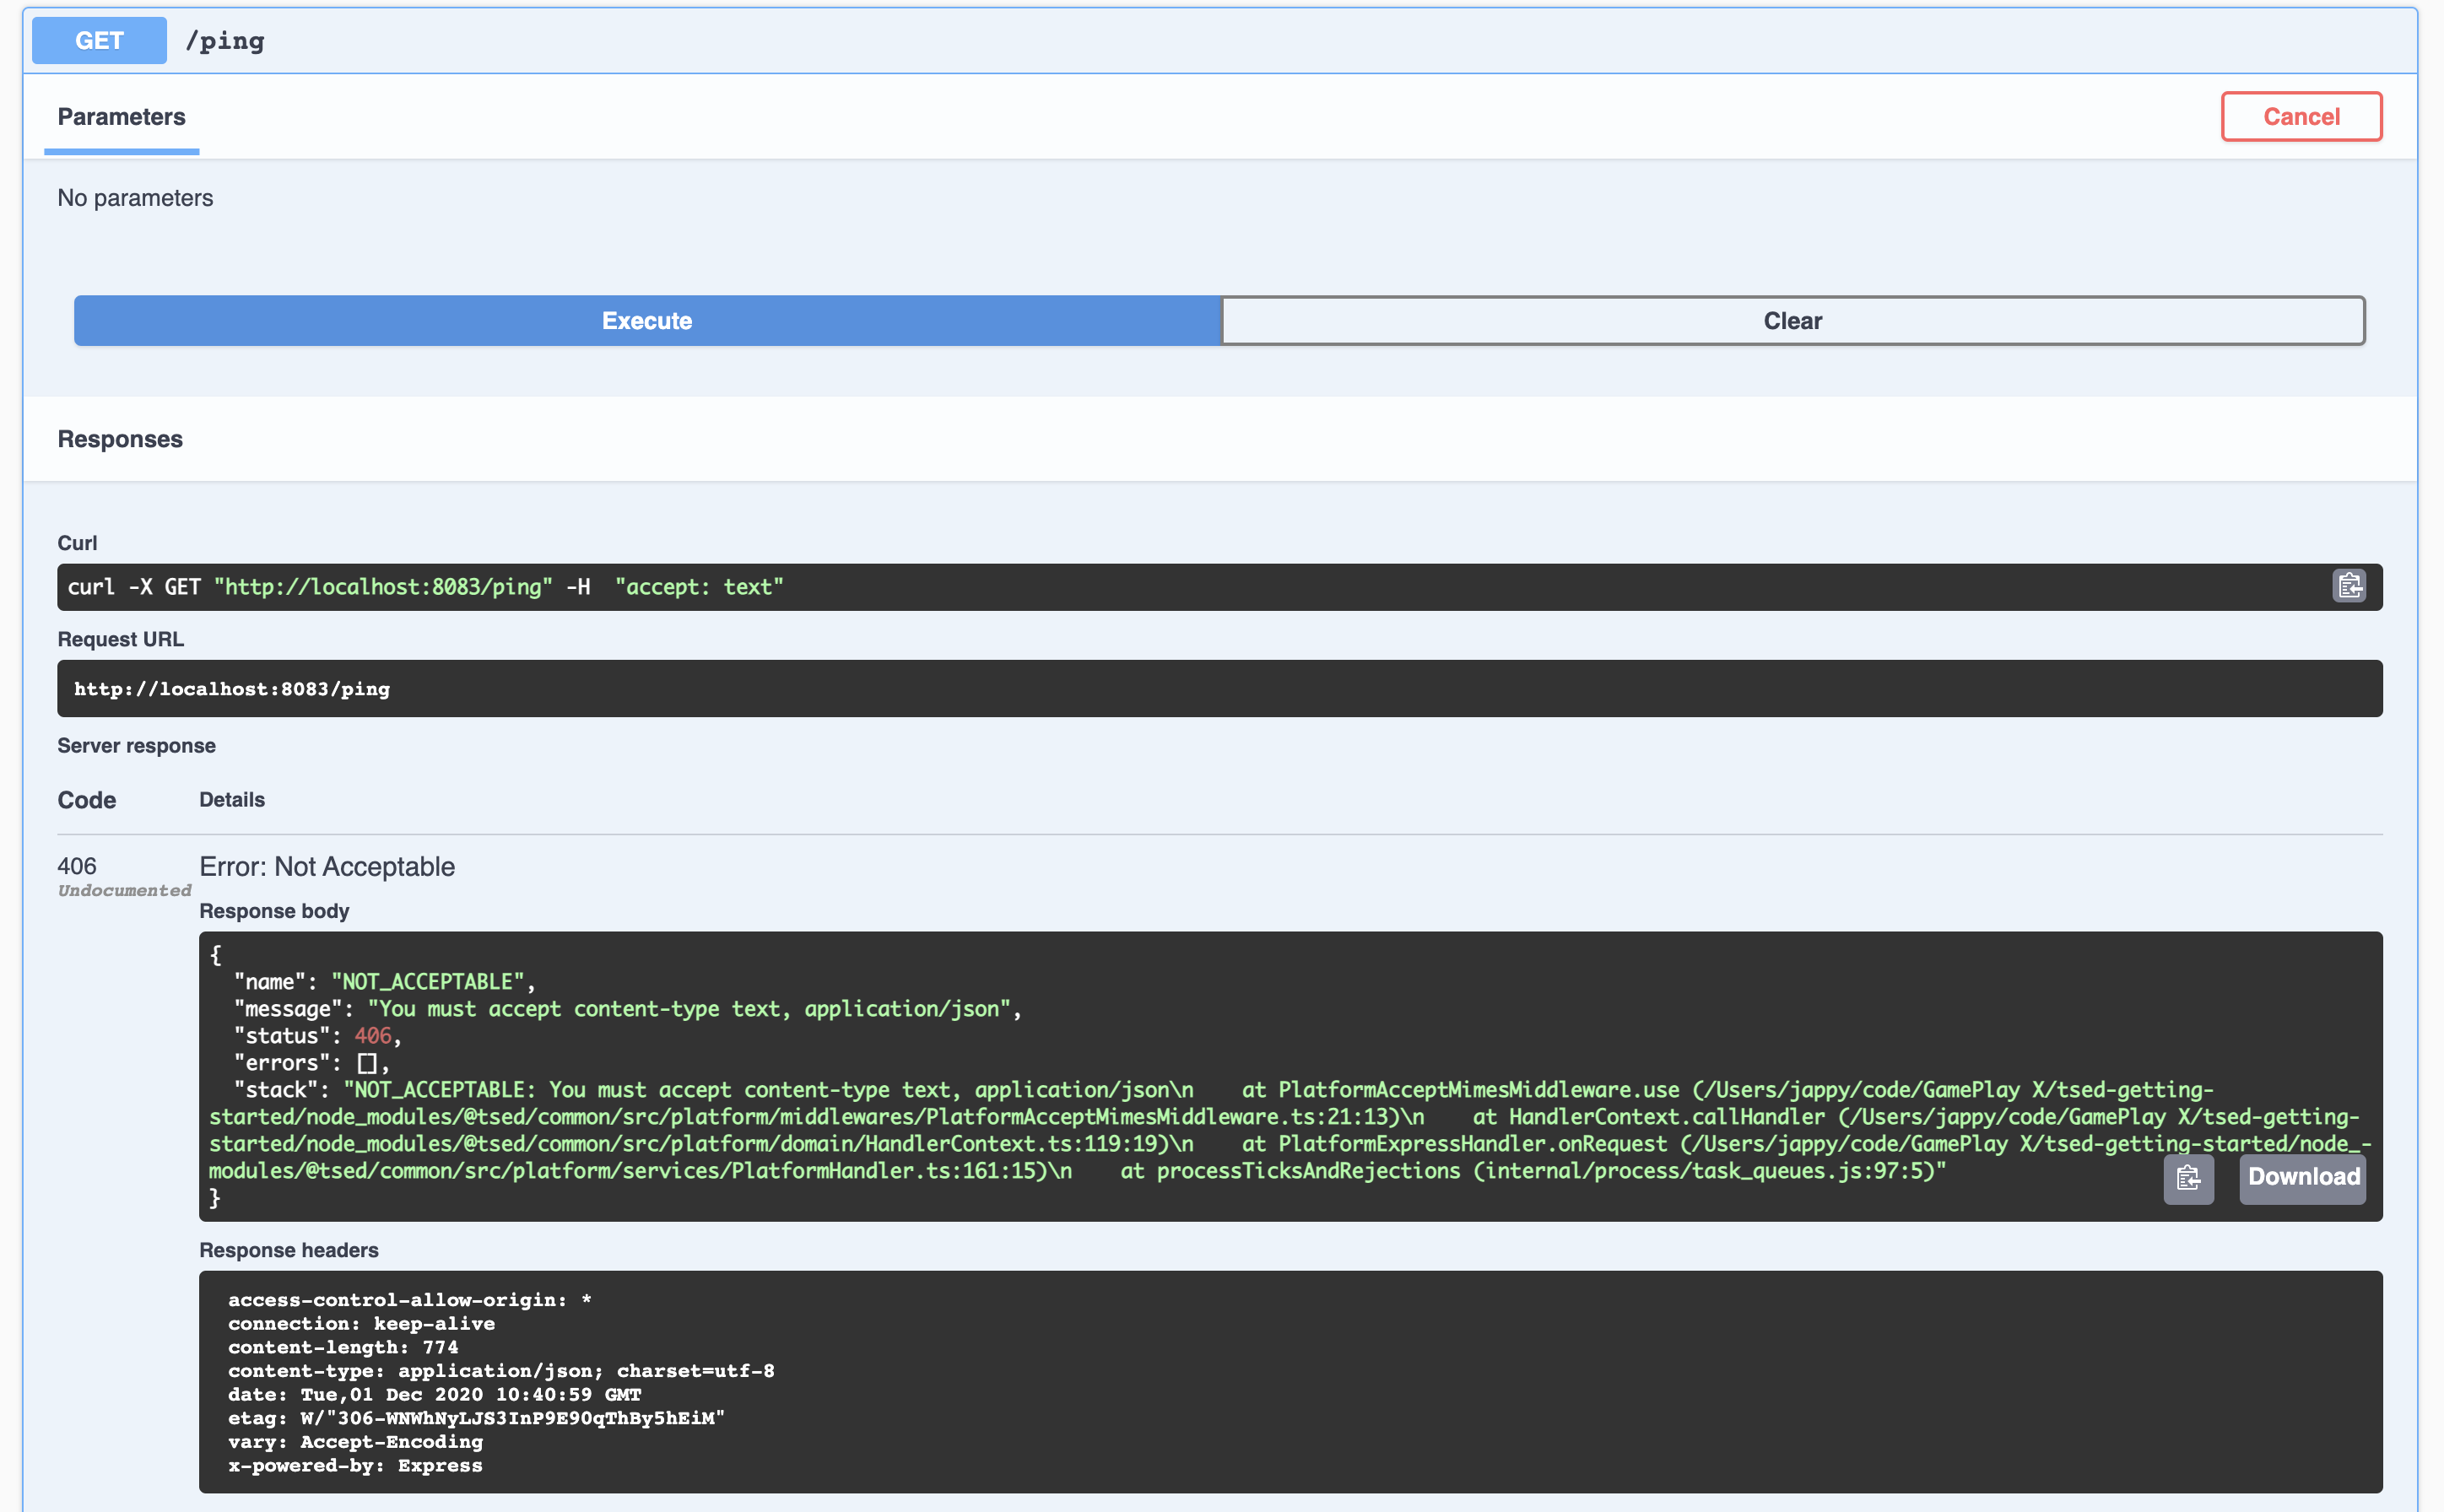The image size is (2444, 1512).
Task: Select the Curl section label
Action: point(76,543)
